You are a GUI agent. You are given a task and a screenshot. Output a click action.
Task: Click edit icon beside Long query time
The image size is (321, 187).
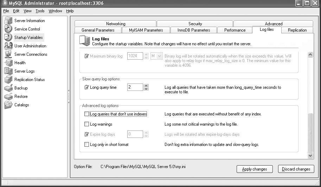pos(86,87)
